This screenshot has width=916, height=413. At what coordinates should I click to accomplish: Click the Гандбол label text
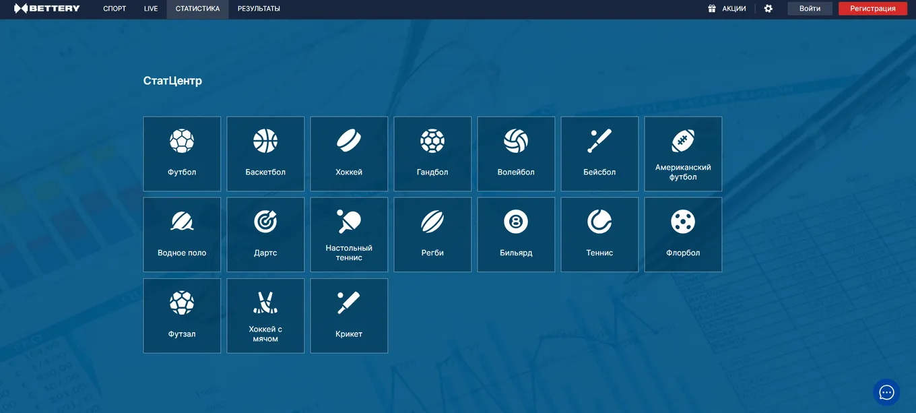point(432,172)
